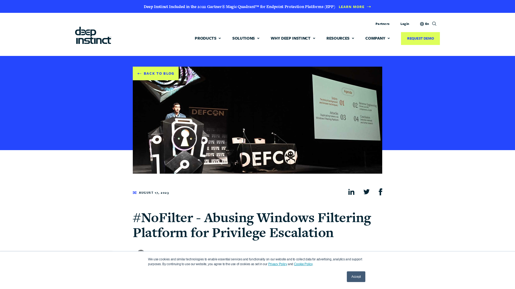Click the Login menu item
This screenshot has height=289, width=515.
coord(405,24)
